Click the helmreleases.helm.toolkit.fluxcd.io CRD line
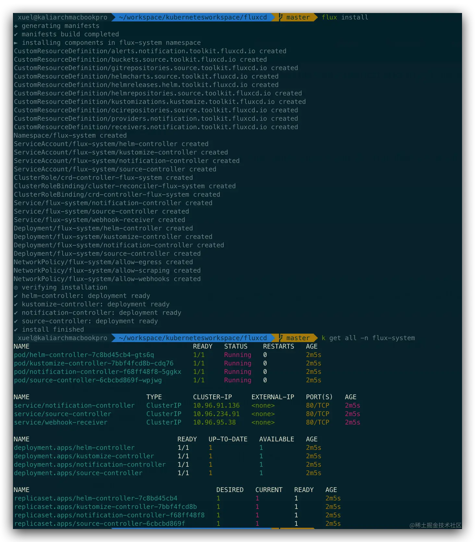 pos(146,85)
